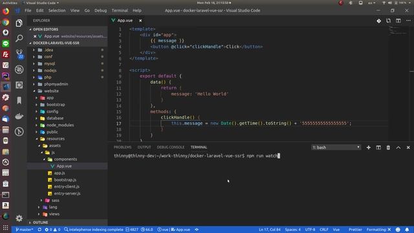Close the terminal panel
Image resolution: width=414 pixels, height=233 pixels.
(408, 148)
